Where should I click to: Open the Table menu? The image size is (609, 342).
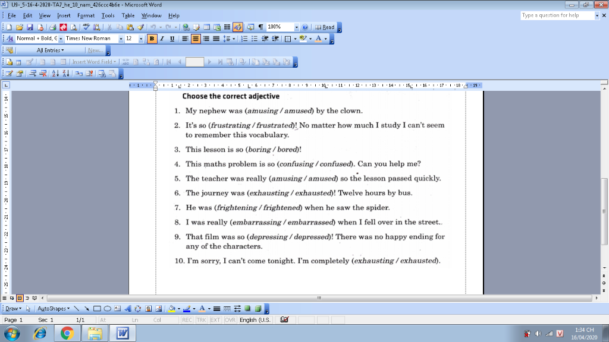pyautogui.click(x=128, y=15)
